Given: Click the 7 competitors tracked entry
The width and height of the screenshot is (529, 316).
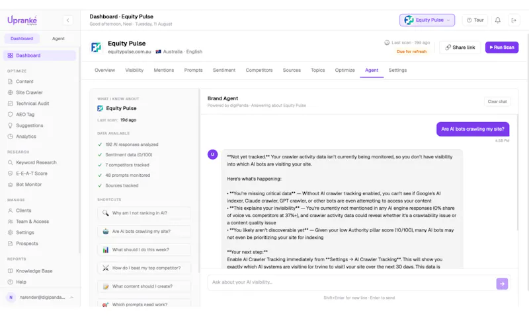Looking at the screenshot, I should pyautogui.click(x=127, y=165).
